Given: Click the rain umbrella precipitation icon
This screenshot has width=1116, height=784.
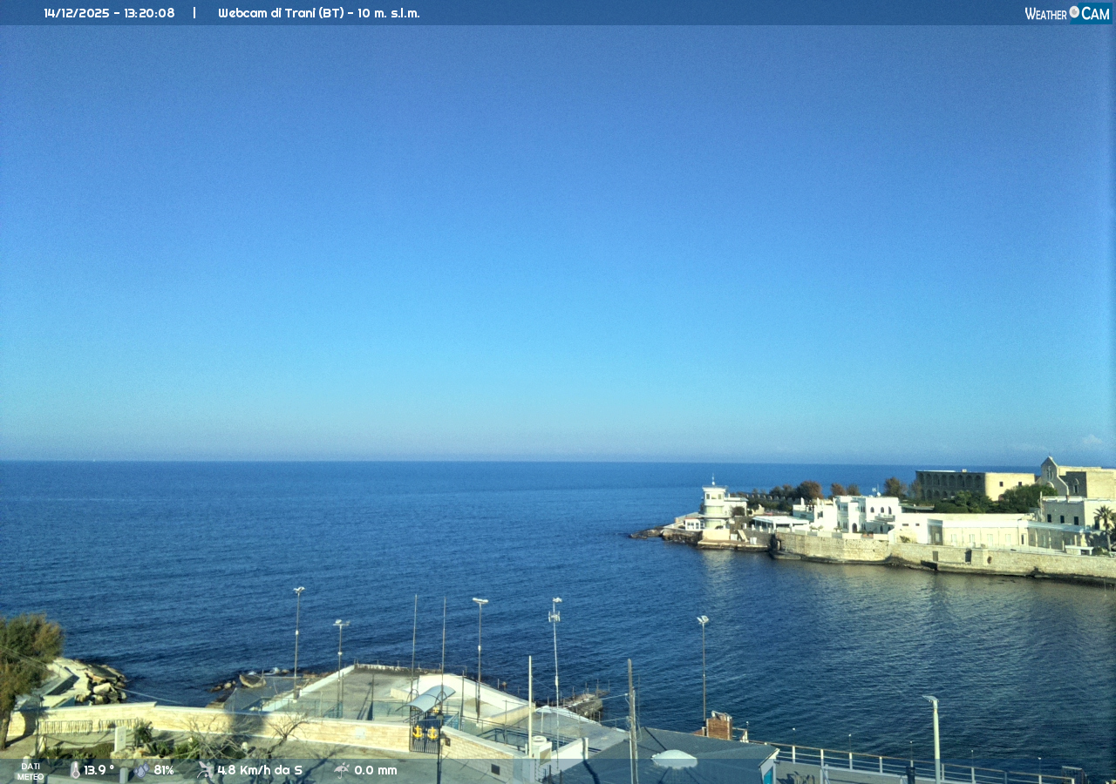Looking at the screenshot, I should point(341,770).
